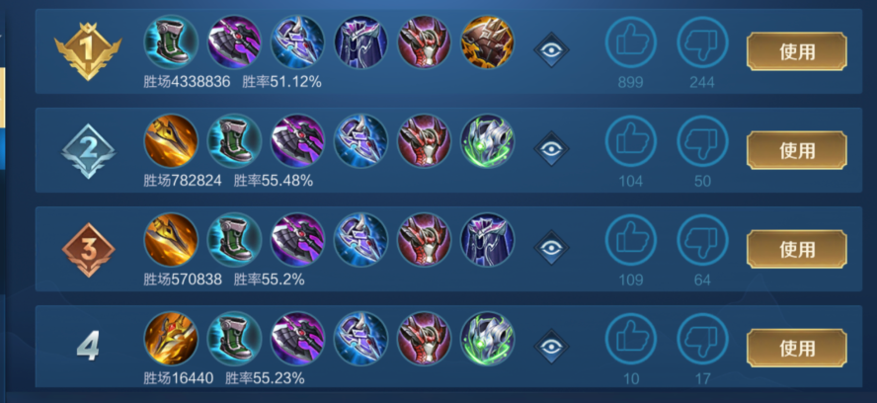
Task: Click 使用 button for rank 2 build
Action: 796,150
